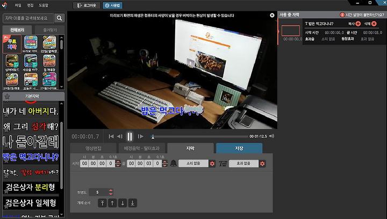Choose the '잠깐, 밑장 빼기냐?' subtitle style
The image size is (387, 219).
31,172
